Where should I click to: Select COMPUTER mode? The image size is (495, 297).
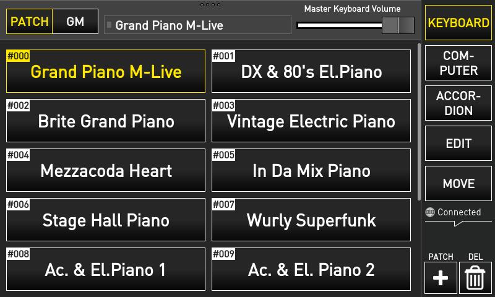458,63
